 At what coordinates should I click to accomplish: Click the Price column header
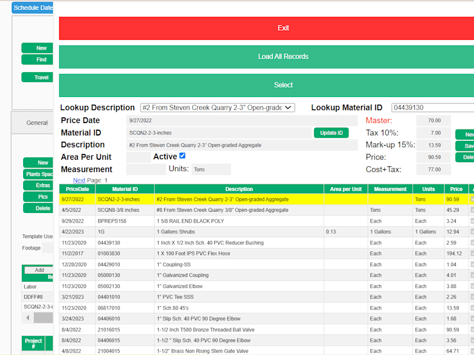pyautogui.click(x=456, y=189)
